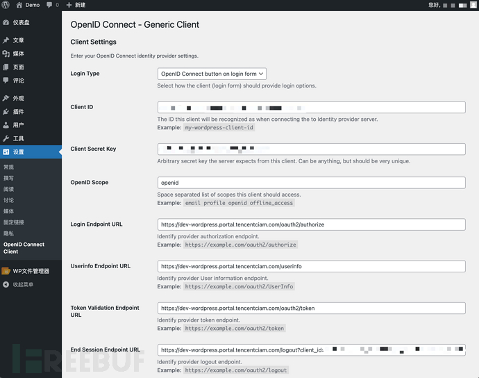Go to 讨论 discussion settings

pos(8,200)
